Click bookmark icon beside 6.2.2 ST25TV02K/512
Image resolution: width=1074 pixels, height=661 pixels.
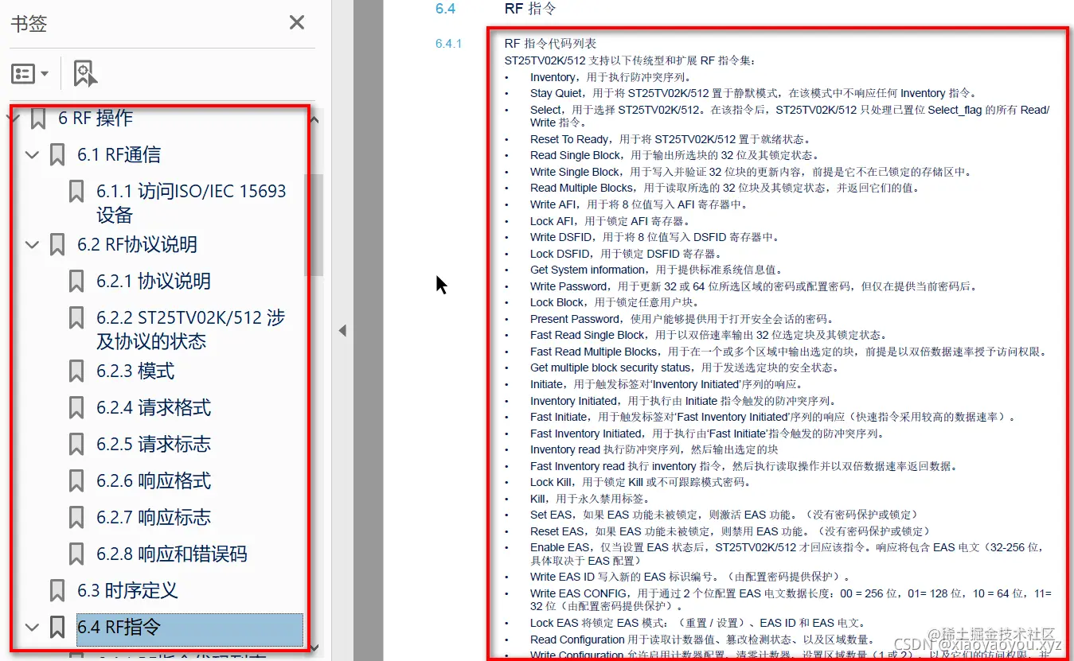(x=76, y=317)
